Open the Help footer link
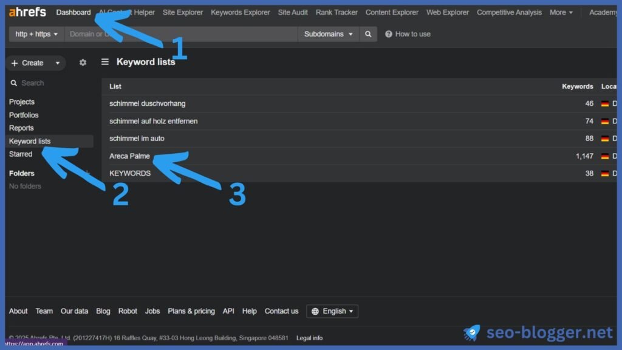 pos(250,312)
